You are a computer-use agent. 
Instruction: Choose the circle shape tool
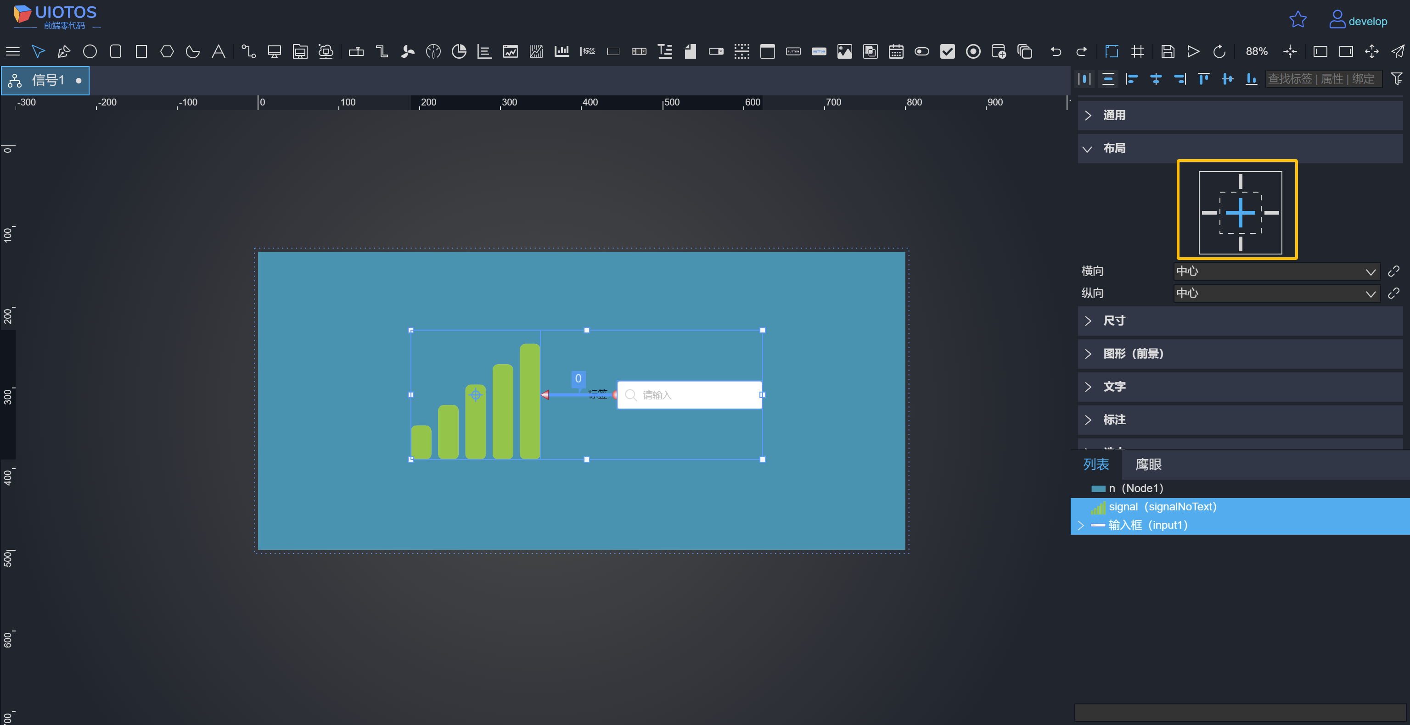point(90,51)
